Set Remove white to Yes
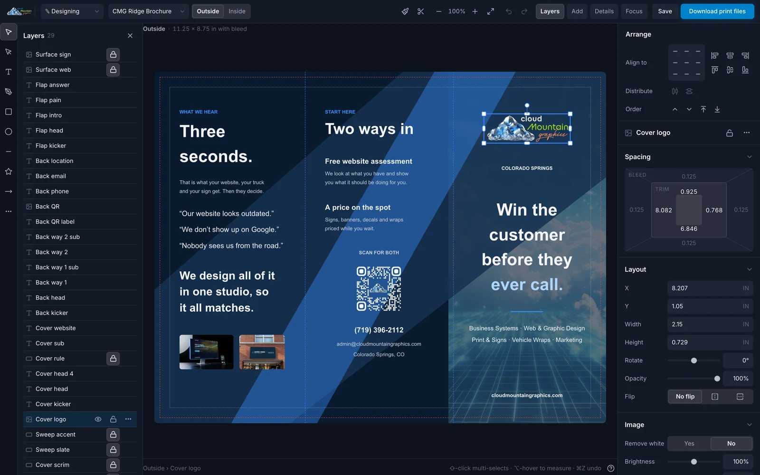This screenshot has width=760, height=475. click(x=689, y=444)
